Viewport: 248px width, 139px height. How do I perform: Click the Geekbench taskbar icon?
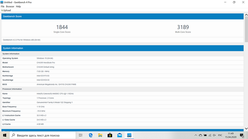tap(129, 135)
